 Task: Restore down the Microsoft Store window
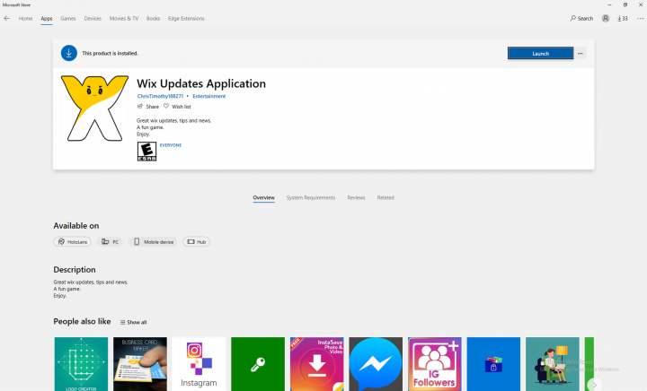point(625,4)
